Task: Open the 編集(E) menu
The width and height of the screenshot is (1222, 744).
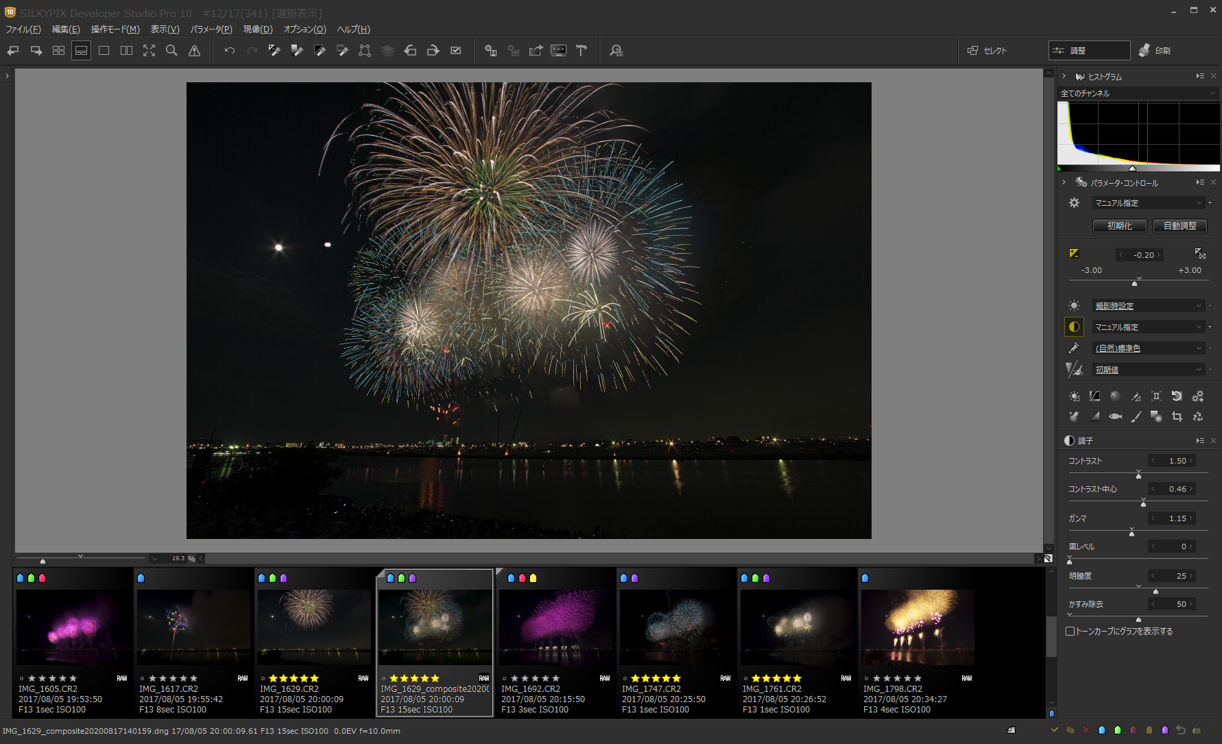Action: [x=66, y=29]
